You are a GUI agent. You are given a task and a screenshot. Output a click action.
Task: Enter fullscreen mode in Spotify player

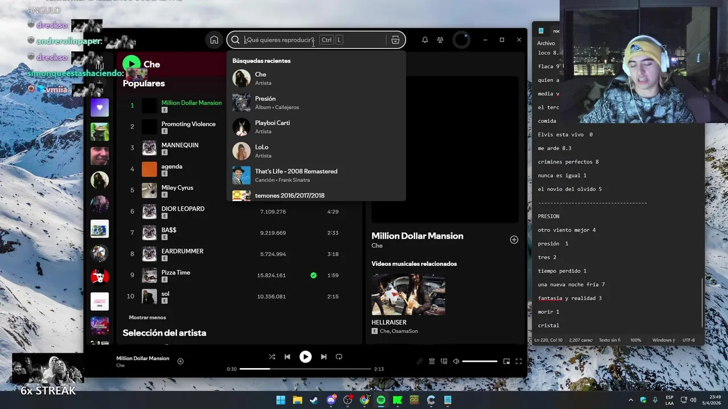coord(519,361)
